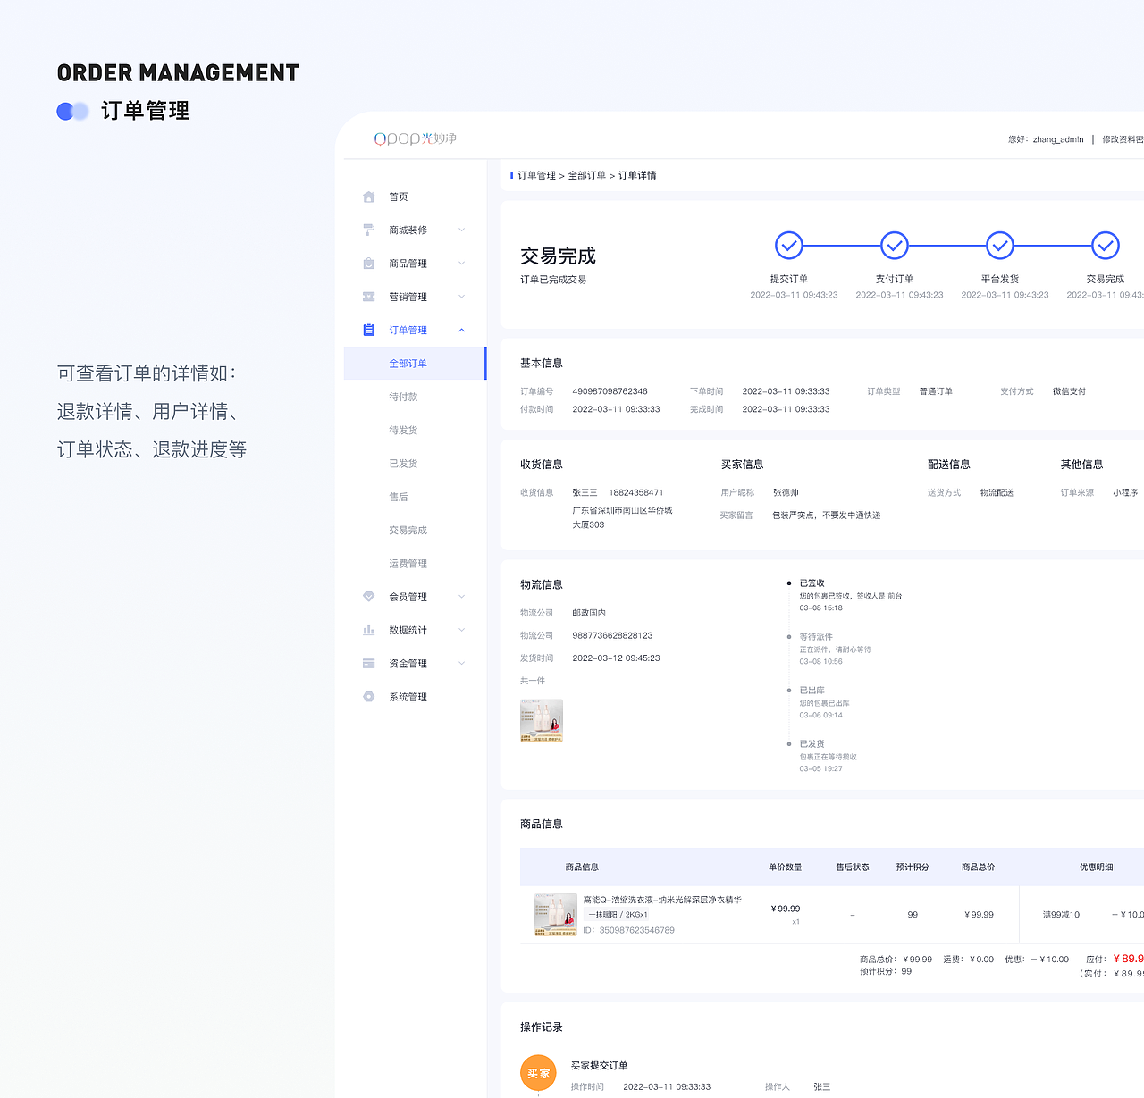
Task: Click the 商品管理 briefcase icon
Action: (x=368, y=263)
